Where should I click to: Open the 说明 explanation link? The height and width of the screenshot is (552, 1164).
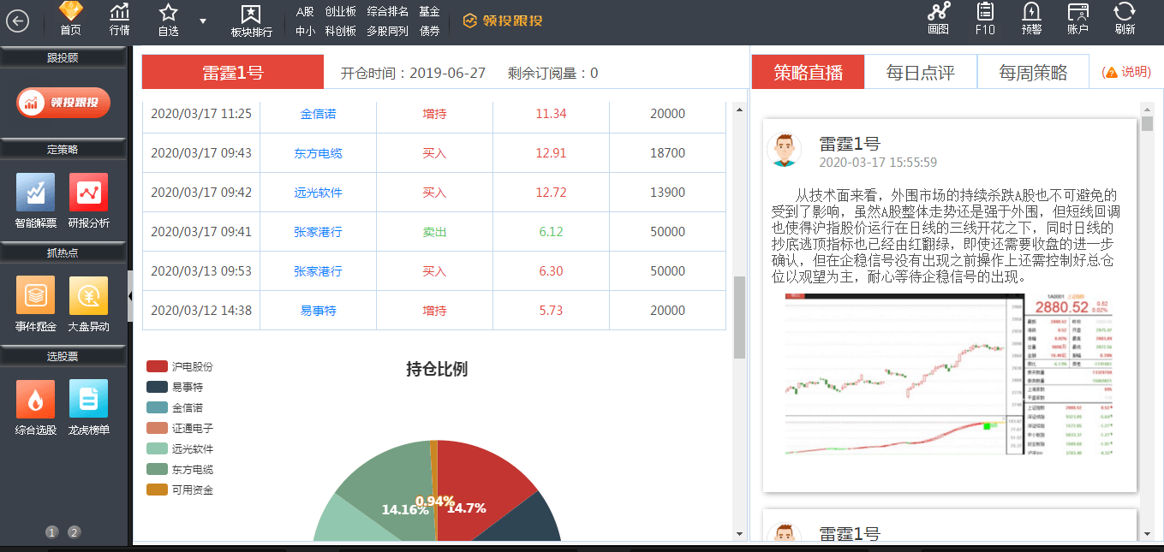pyautogui.click(x=1127, y=72)
